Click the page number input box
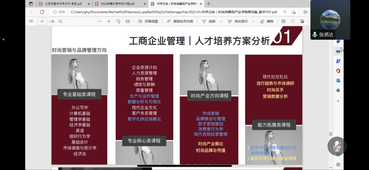Image resolution: width=369 pixels, height=170 pixels. click(42, 21)
